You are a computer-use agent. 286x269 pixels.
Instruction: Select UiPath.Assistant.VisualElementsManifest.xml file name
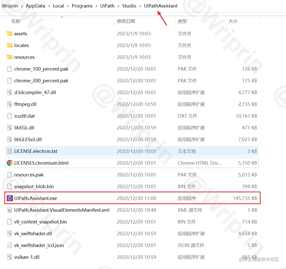click(62, 210)
